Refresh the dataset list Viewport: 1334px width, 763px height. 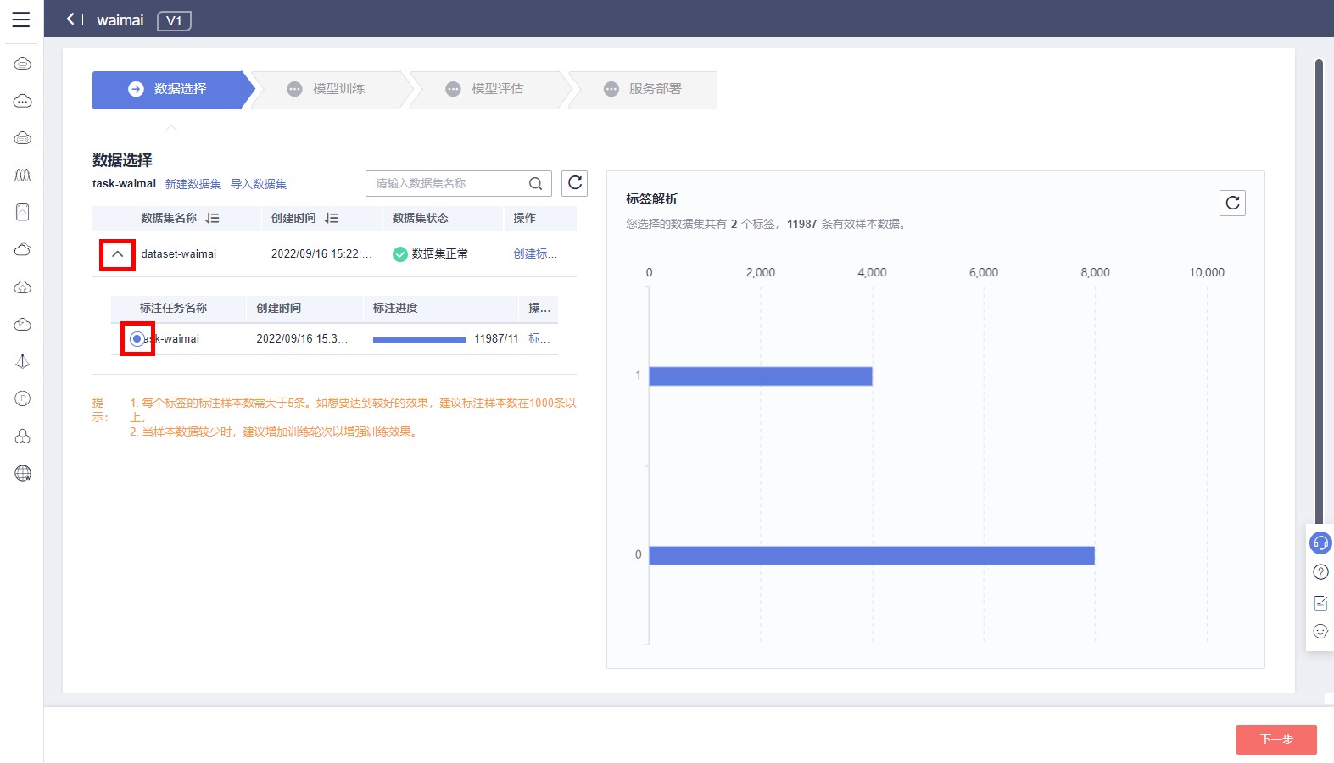[574, 183]
